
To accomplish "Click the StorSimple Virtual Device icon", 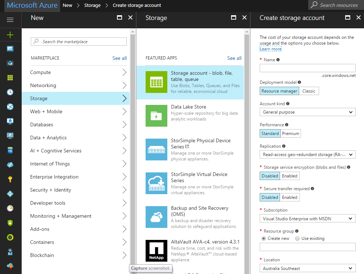I will pos(156,183).
